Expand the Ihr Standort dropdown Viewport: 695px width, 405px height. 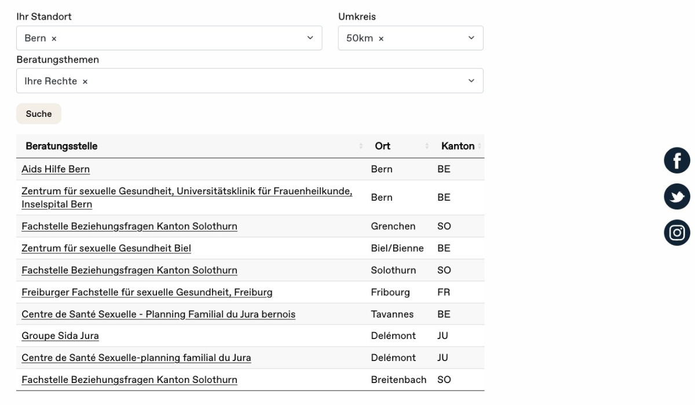[309, 38]
